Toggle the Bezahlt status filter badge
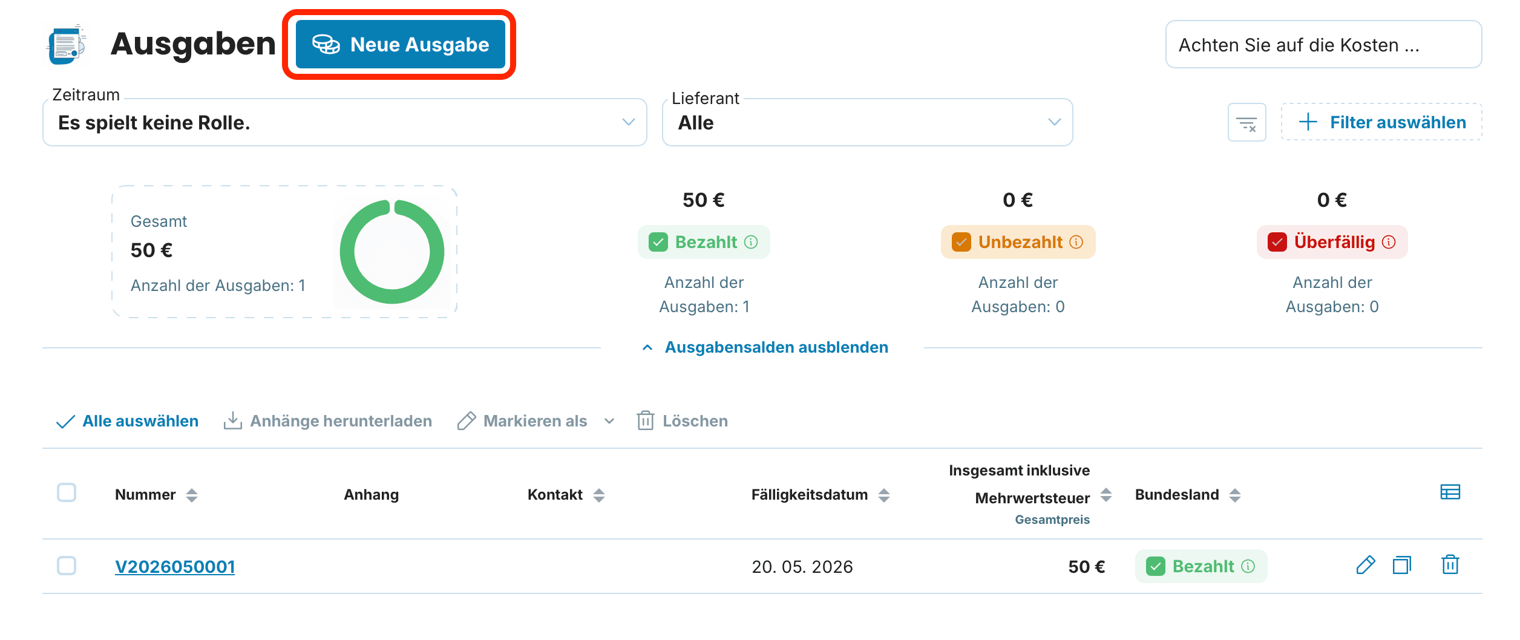Viewport: 1520px width, 640px height. [704, 242]
